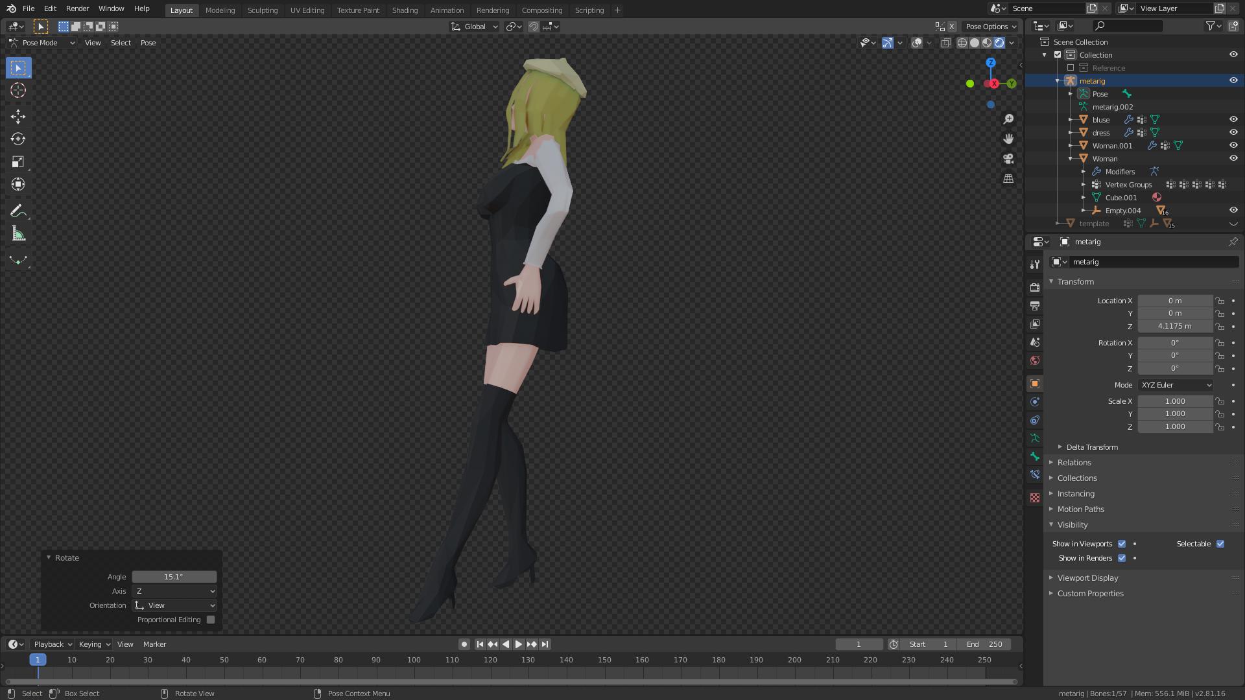
Task: Open the Pose Mode dropdown
Action: pos(41,43)
